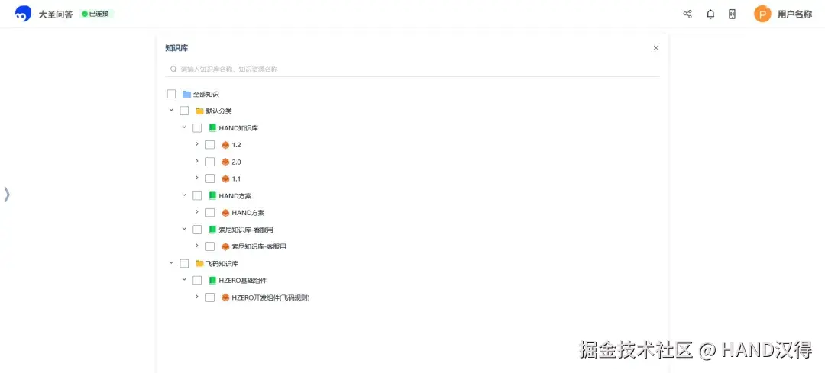Click the search magnifier icon in 知识库 panel
The image size is (825, 373).
coord(173,69)
